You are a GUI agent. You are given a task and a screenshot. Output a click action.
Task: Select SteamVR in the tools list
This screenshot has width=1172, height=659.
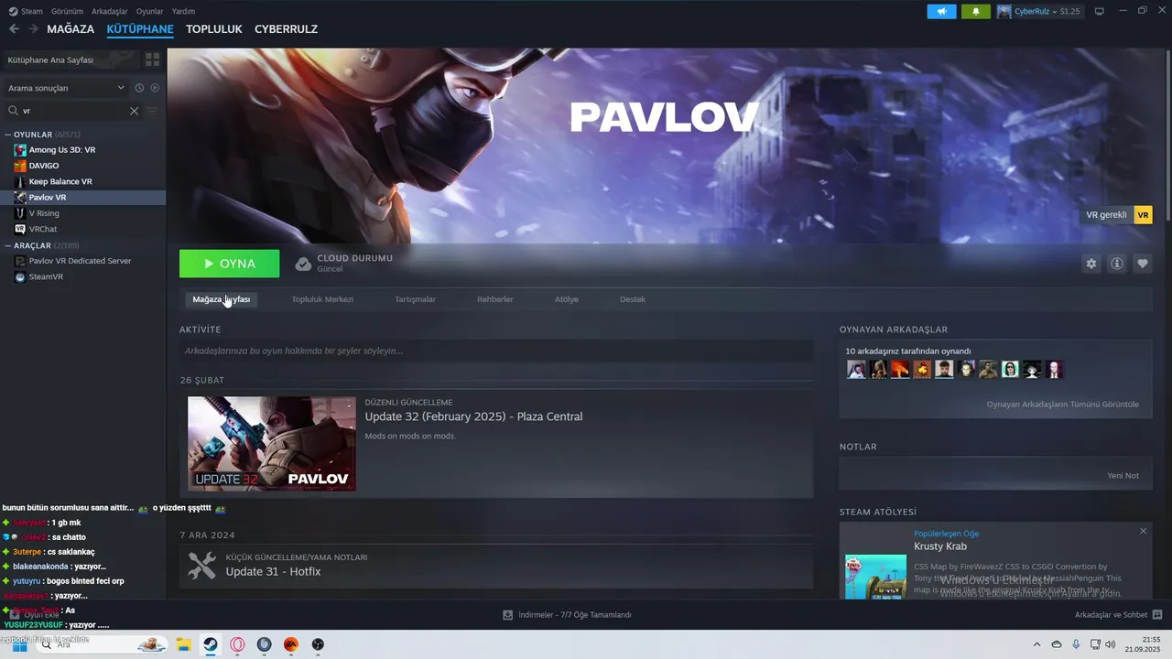pos(83,276)
